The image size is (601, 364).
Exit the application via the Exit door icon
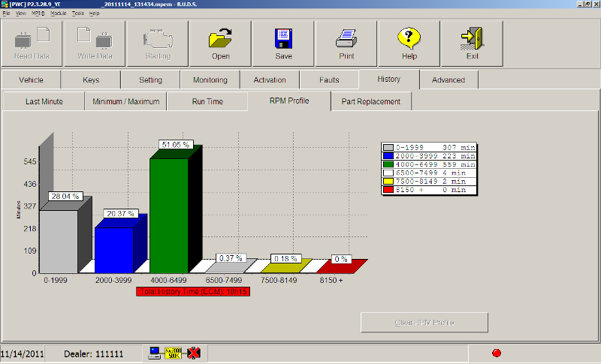coord(472,44)
